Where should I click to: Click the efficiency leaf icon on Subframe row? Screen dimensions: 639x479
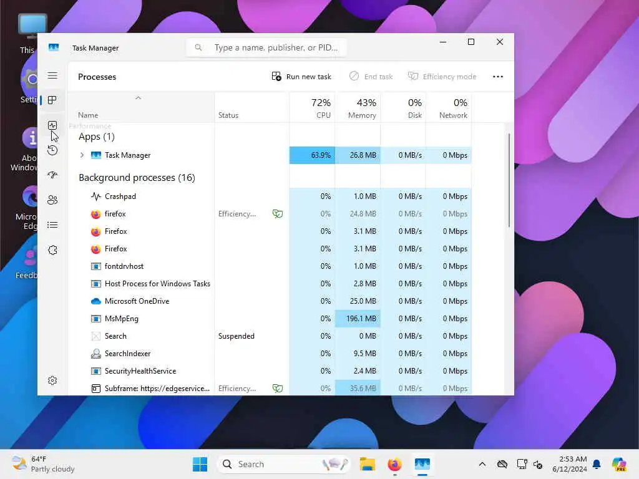coord(278,388)
